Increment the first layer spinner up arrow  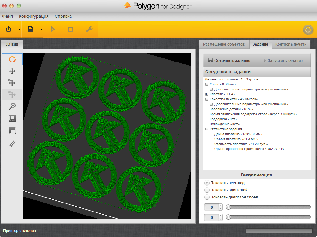click(220, 205)
